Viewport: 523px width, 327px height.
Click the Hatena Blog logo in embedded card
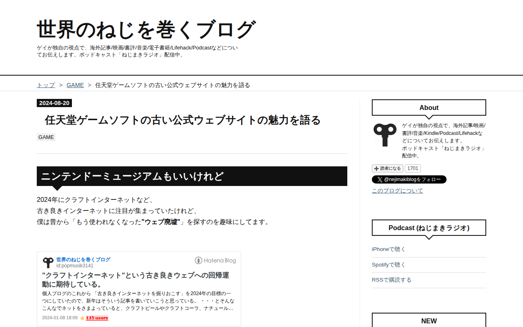pos(215,260)
